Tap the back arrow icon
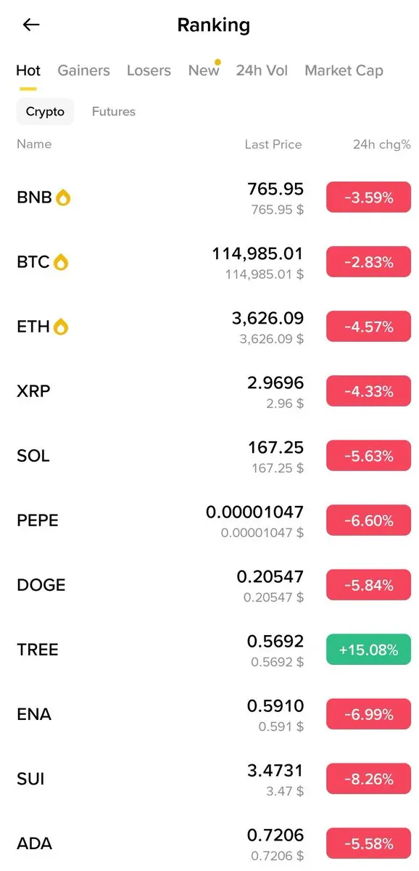The width and height of the screenshot is (419, 871). (30, 25)
